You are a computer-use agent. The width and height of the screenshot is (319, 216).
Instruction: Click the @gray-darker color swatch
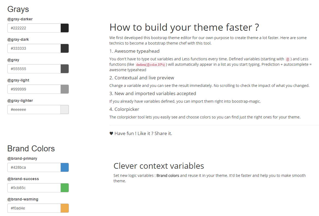[x=65, y=28]
